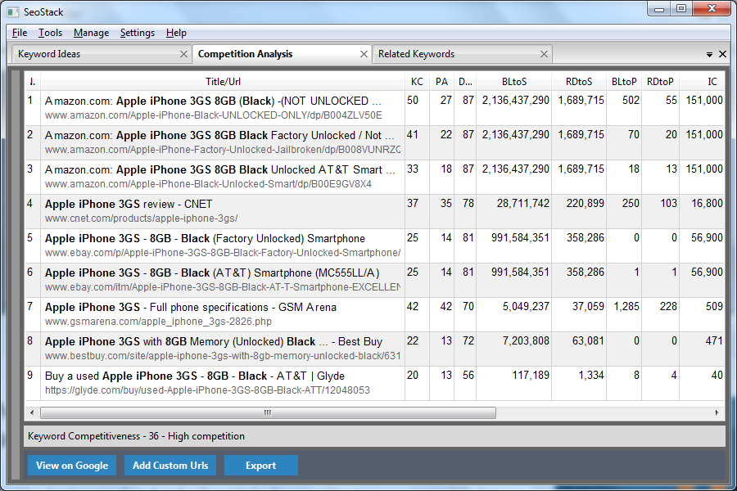Sort by the RDtoP column header
737x491 pixels.
660,82
